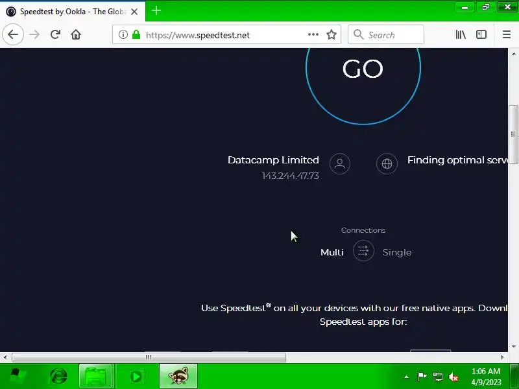Screen dimensions: 519x389
Task: Select the Speedtest by Ookla tab
Action: [x=73, y=12]
